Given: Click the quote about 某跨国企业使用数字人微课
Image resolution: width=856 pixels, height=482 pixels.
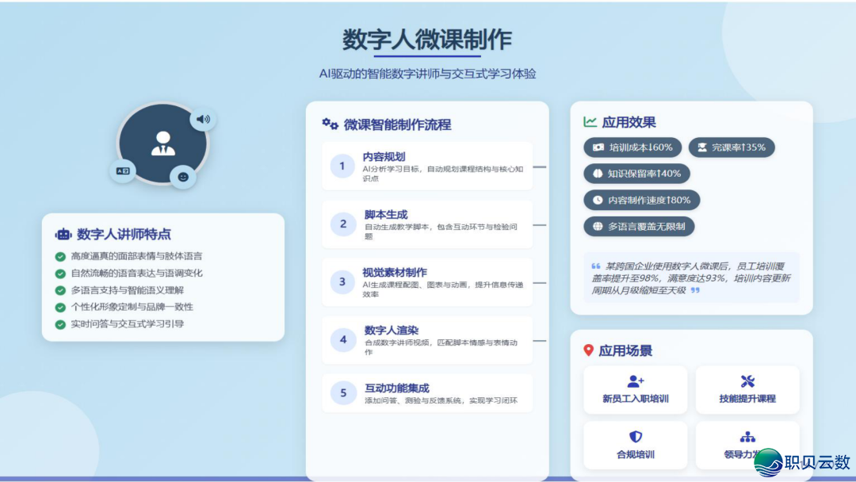Looking at the screenshot, I should (x=691, y=277).
